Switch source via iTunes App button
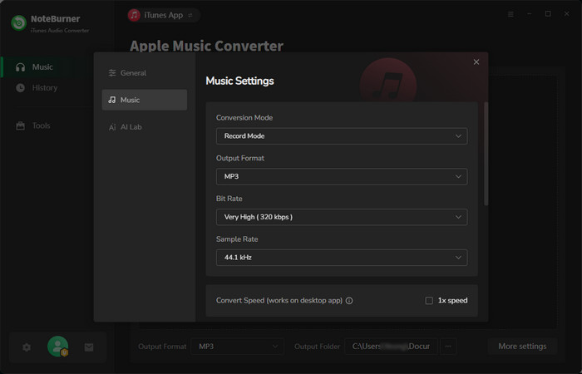Screen dimensions: 582x374 (164, 15)
